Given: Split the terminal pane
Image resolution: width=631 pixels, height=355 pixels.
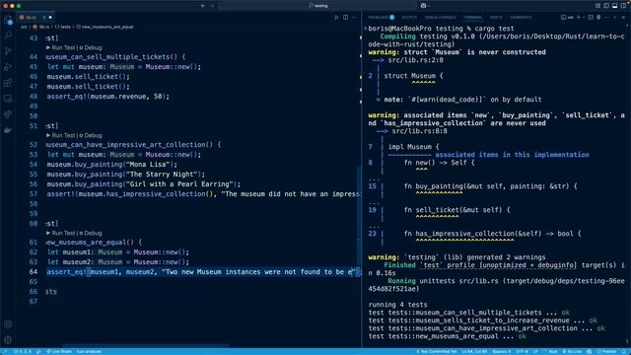Looking at the screenshot, I should (591, 18).
